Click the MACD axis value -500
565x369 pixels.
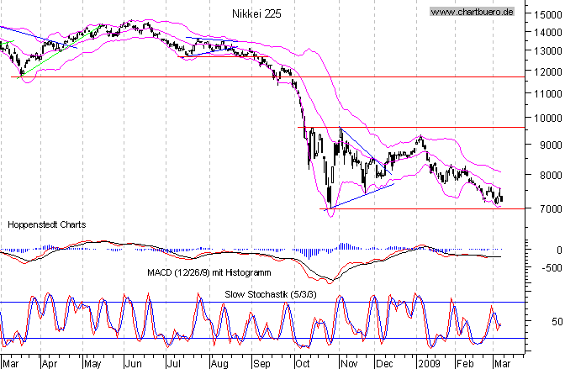point(552,268)
